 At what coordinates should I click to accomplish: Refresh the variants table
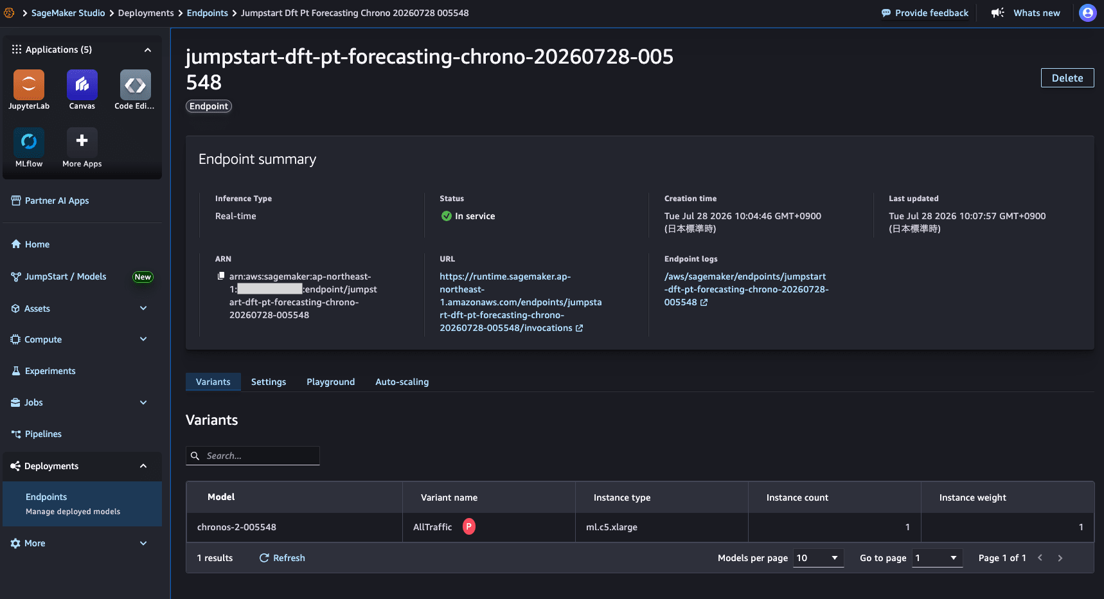pos(282,558)
